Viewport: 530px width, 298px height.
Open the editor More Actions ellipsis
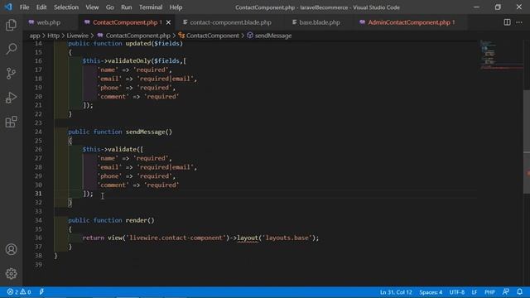[519, 22]
